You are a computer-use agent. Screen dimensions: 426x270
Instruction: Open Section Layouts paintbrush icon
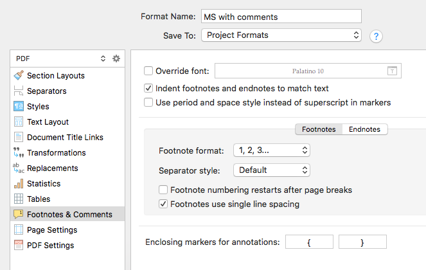click(x=19, y=75)
